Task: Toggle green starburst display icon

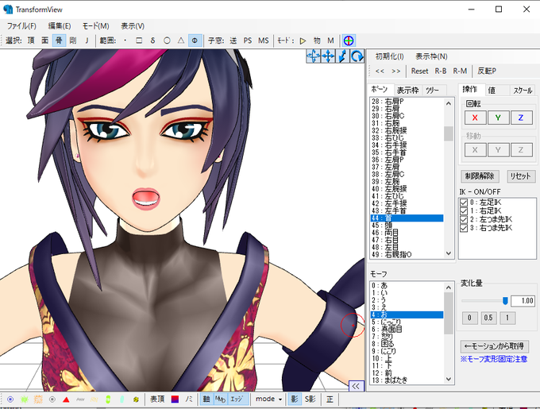Action: coord(24,399)
